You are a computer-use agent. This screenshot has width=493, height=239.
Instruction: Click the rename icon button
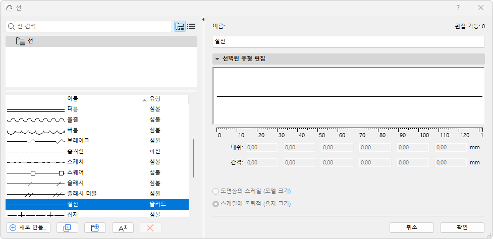123,228
